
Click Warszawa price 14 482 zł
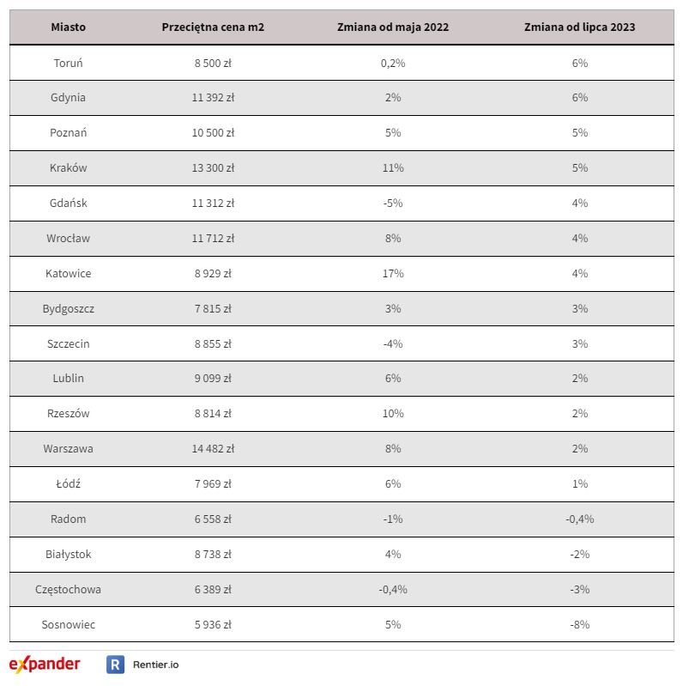pos(213,449)
